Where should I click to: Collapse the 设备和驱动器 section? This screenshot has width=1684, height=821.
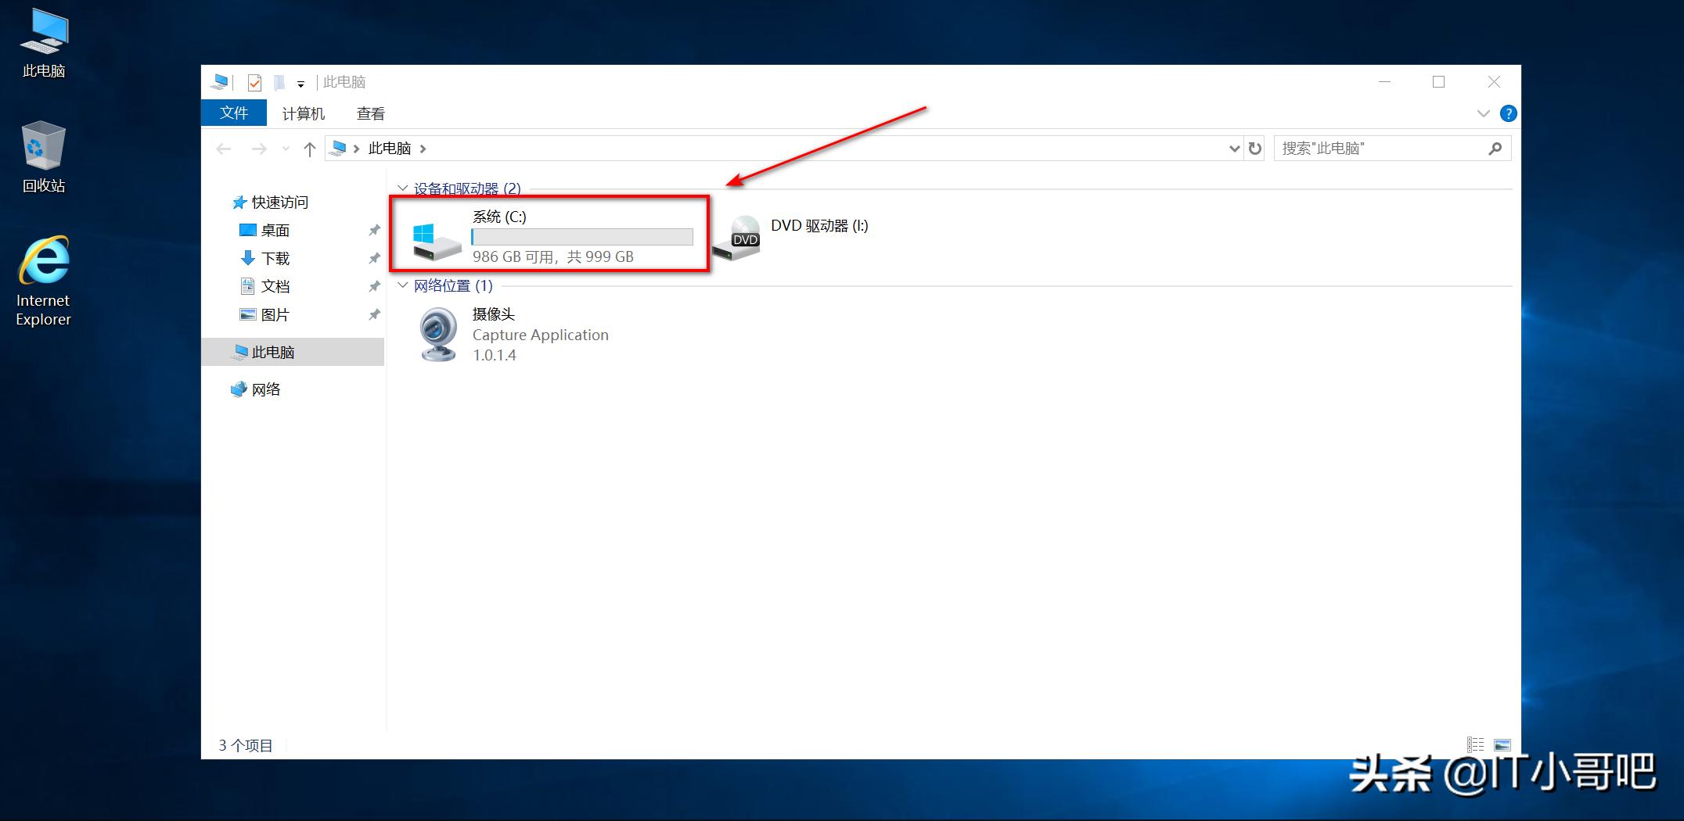pyautogui.click(x=401, y=188)
